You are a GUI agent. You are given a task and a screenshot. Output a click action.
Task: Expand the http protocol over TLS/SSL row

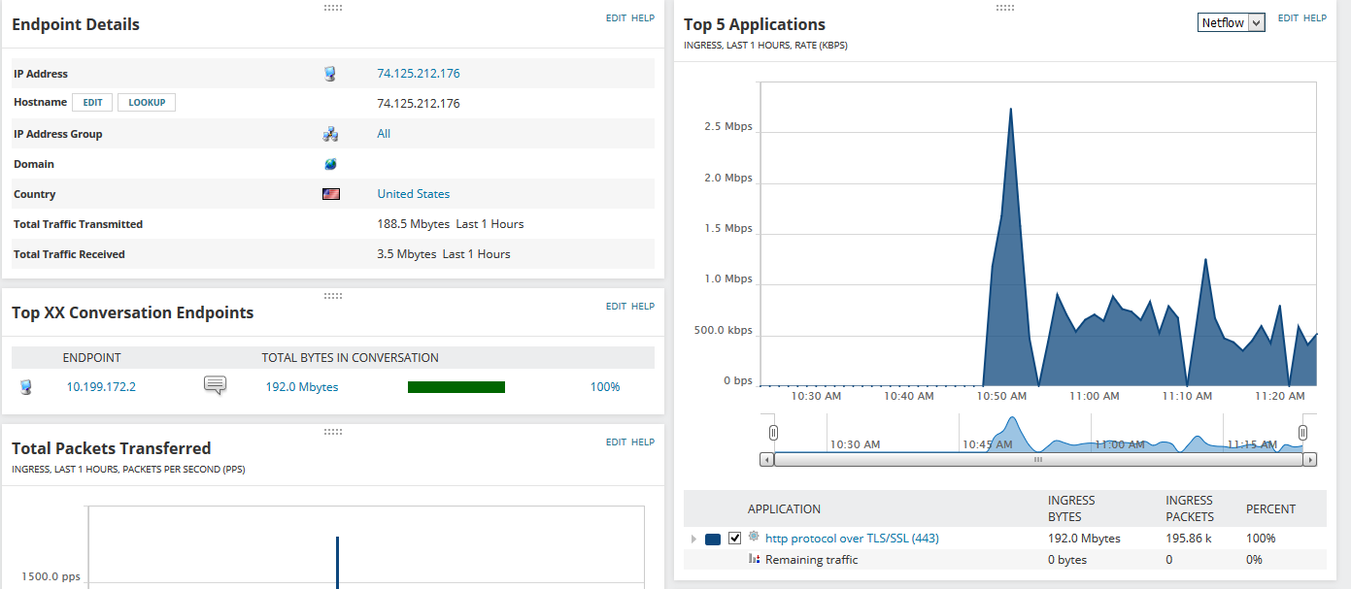693,539
